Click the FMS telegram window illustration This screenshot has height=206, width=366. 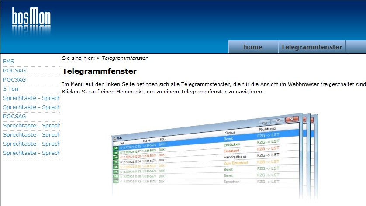(215, 156)
